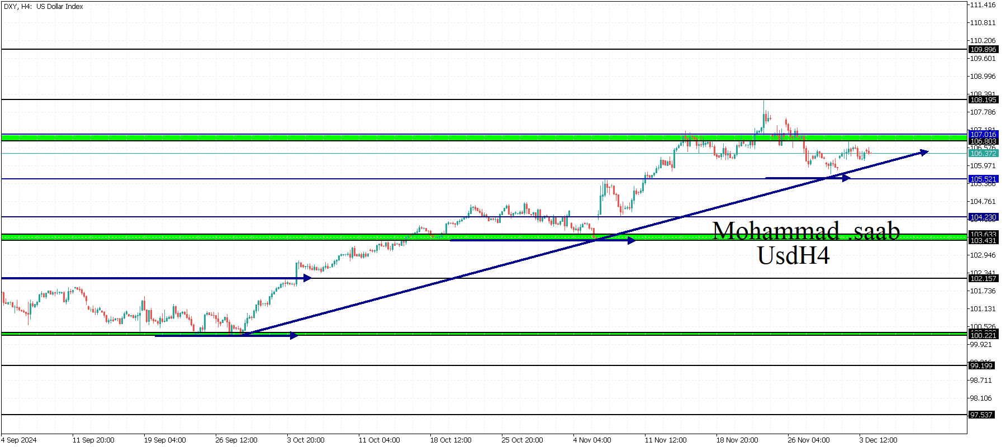Click the 111.416 price axis label

coord(983,5)
